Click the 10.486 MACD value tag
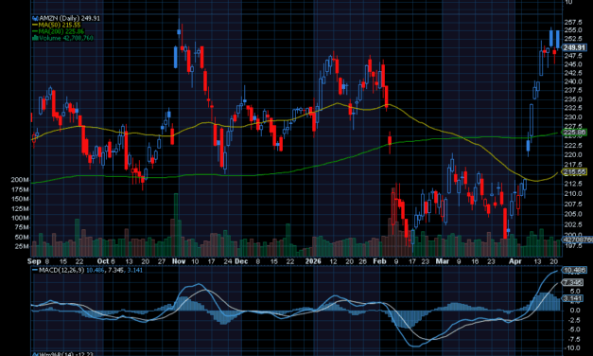Screen dimensions: 593x356 (574, 270)
